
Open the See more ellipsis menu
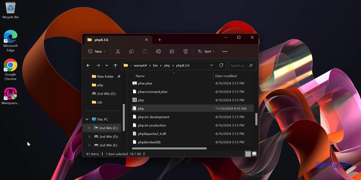pos(225,52)
